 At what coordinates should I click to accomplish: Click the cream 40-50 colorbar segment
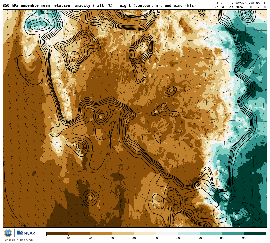(145, 233)
